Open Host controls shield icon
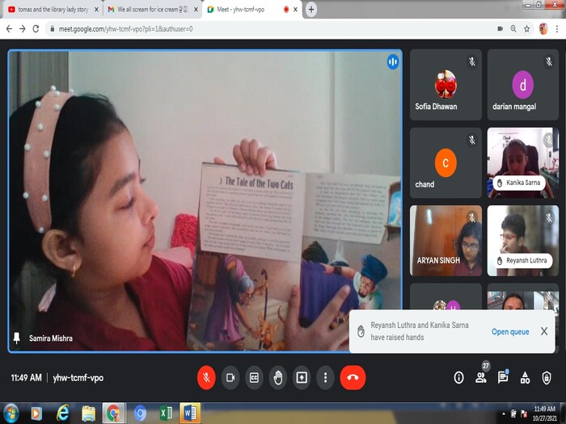 tap(547, 377)
